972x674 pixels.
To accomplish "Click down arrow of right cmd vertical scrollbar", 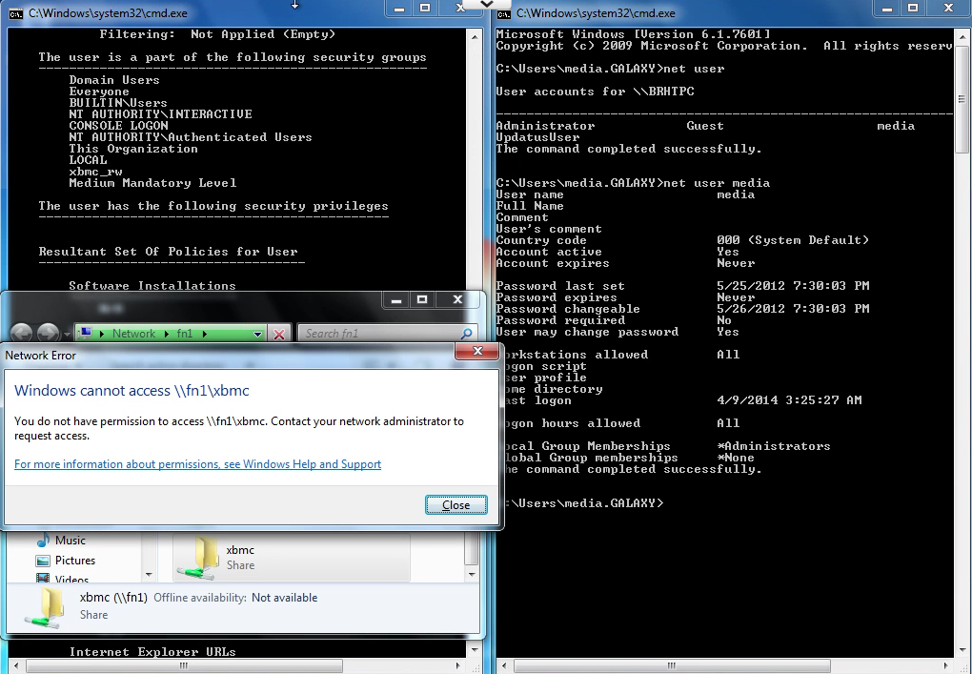I will (962, 650).
